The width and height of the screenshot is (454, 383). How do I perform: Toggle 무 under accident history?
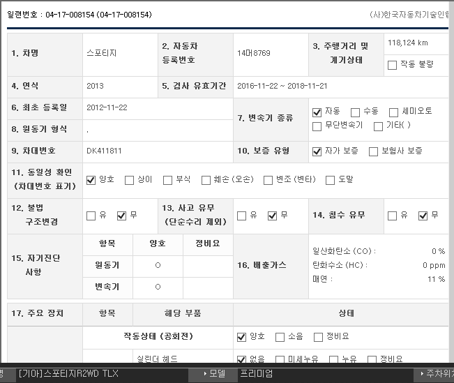(x=272, y=216)
